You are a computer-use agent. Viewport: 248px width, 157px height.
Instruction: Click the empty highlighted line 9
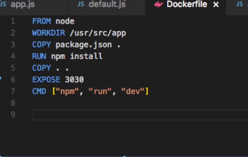tap(140, 115)
